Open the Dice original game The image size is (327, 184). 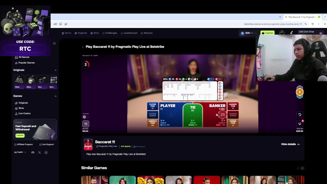pyautogui.click(x=42, y=82)
